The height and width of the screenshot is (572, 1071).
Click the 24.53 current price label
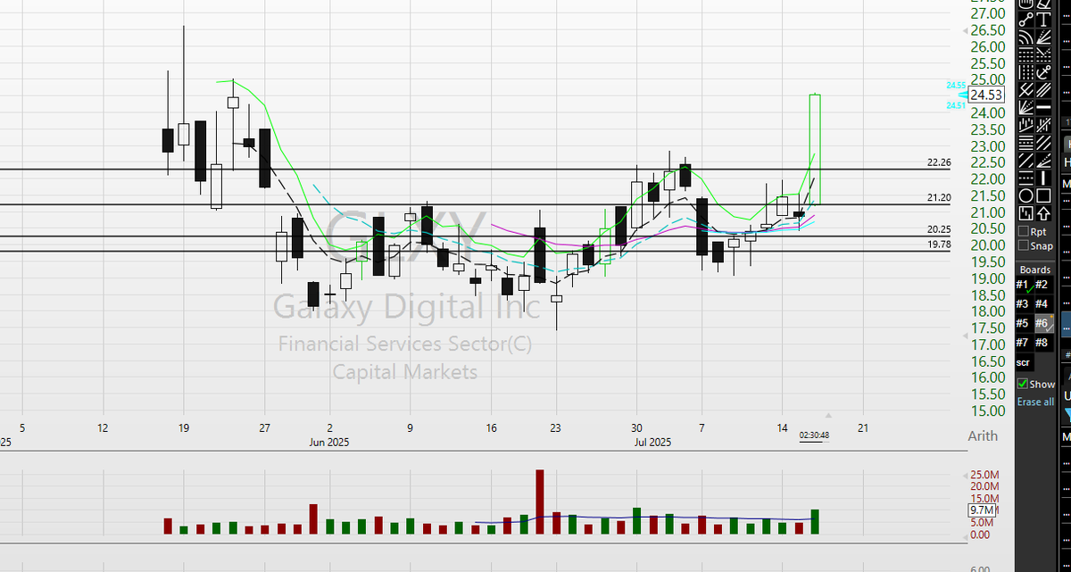coord(987,95)
